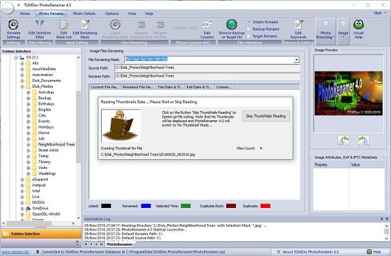The height and width of the screenshot is (256, 391).
Task: Click the Listed black color swatch
Action: click(x=106, y=206)
